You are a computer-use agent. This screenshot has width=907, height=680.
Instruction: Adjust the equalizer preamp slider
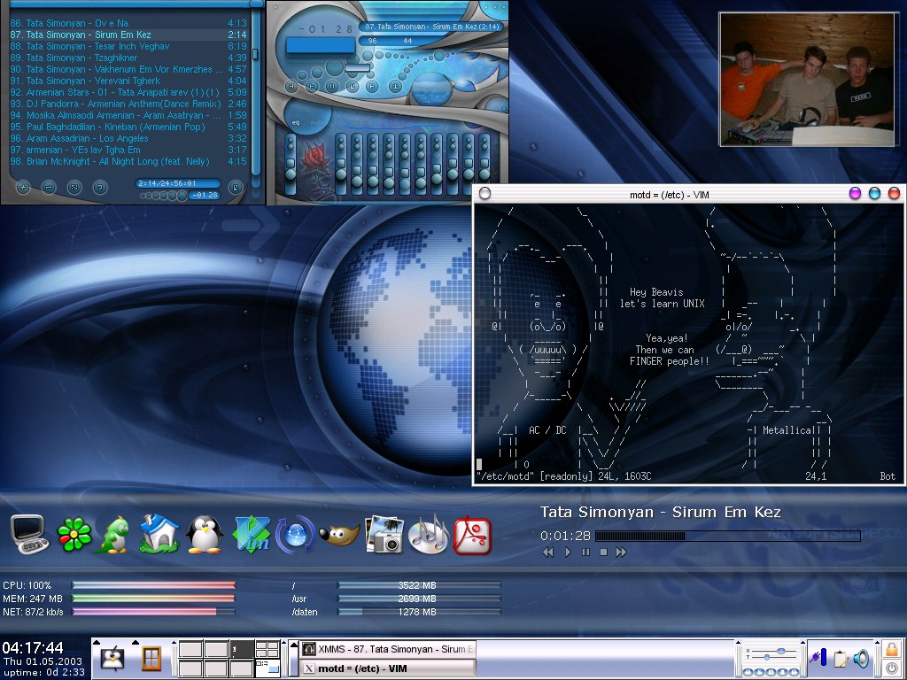point(291,164)
